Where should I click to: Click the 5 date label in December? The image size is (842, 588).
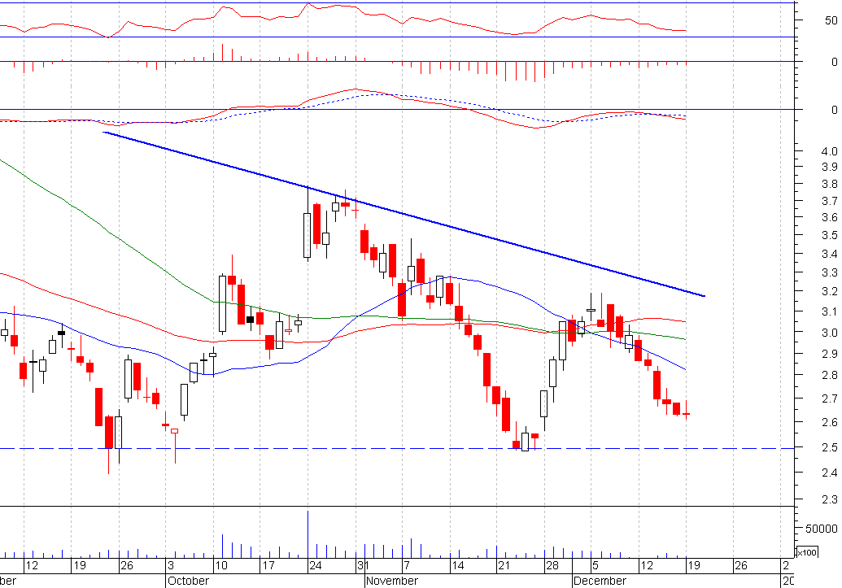click(x=595, y=565)
